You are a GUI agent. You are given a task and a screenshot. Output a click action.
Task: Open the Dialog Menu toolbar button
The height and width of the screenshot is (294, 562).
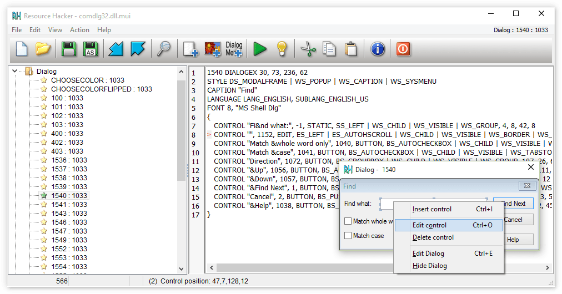[x=234, y=49]
